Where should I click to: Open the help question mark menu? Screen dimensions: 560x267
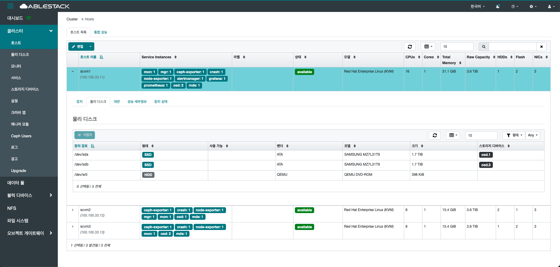click(x=514, y=6)
